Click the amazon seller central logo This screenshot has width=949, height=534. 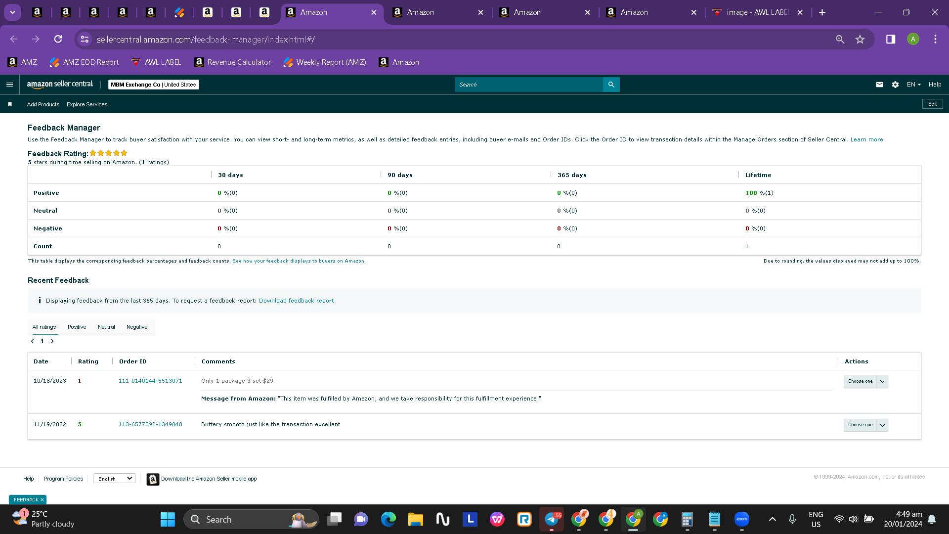[x=60, y=85]
